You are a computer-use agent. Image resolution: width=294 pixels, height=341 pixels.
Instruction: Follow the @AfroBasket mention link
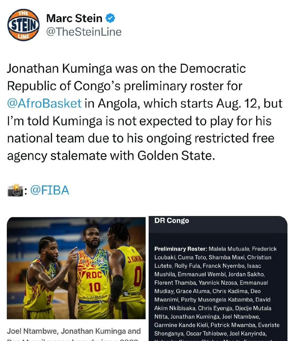(x=44, y=103)
